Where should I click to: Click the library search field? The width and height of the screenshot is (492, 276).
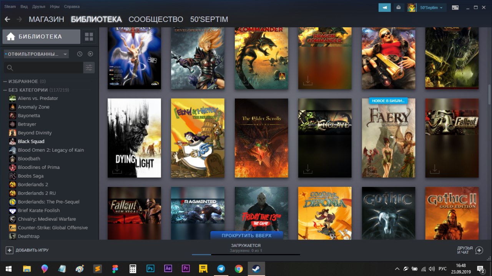pyautogui.click(x=43, y=68)
